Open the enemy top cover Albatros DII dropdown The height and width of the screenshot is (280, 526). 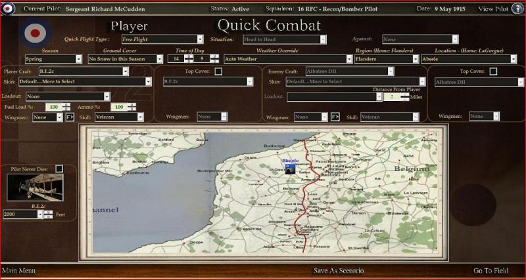coord(479,82)
